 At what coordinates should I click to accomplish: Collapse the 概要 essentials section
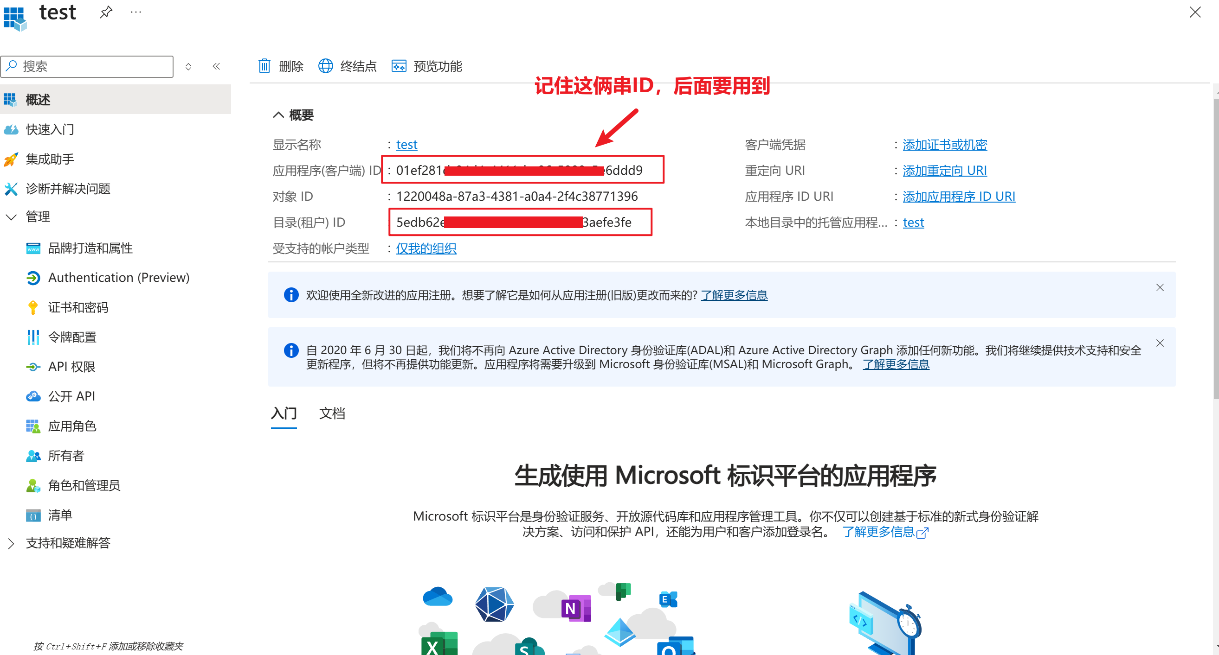pyautogui.click(x=278, y=115)
